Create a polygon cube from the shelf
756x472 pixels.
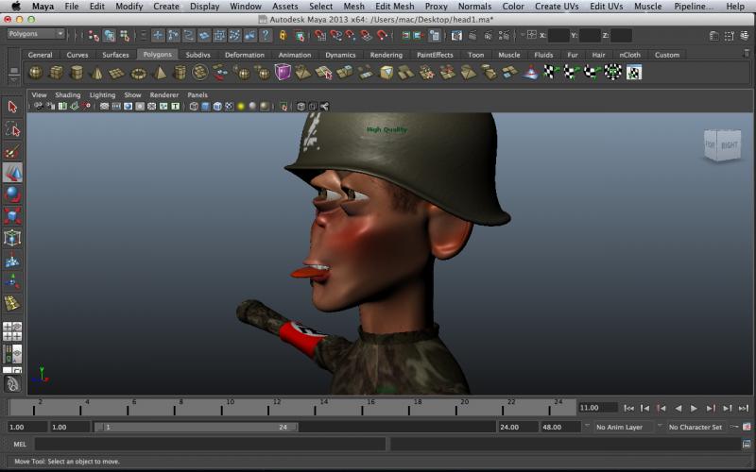(56, 73)
